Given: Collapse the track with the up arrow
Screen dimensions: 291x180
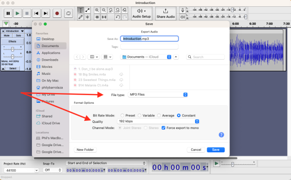Looking at the screenshot, I should tap(3, 69).
